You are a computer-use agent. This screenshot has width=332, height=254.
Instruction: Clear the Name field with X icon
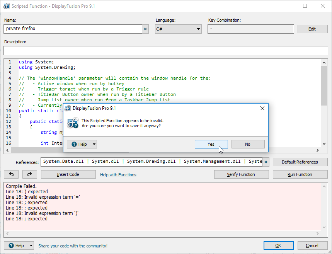pyautogui.click(x=145, y=29)
